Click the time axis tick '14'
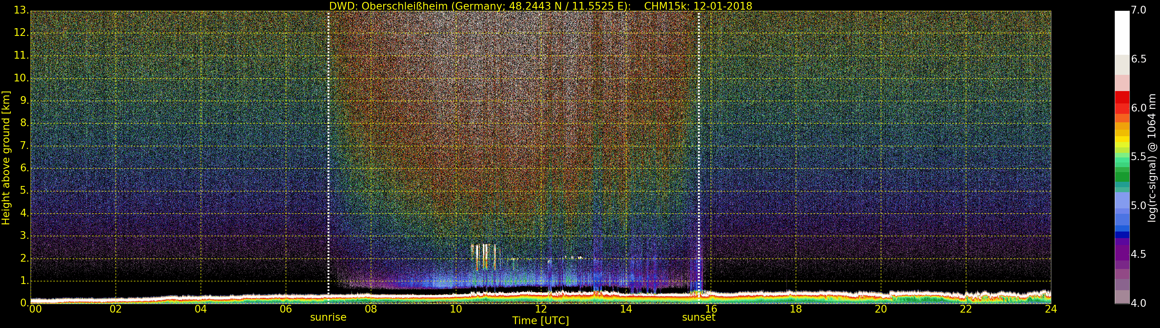The height and width of the screenshot is (328, 1160). 626,309
